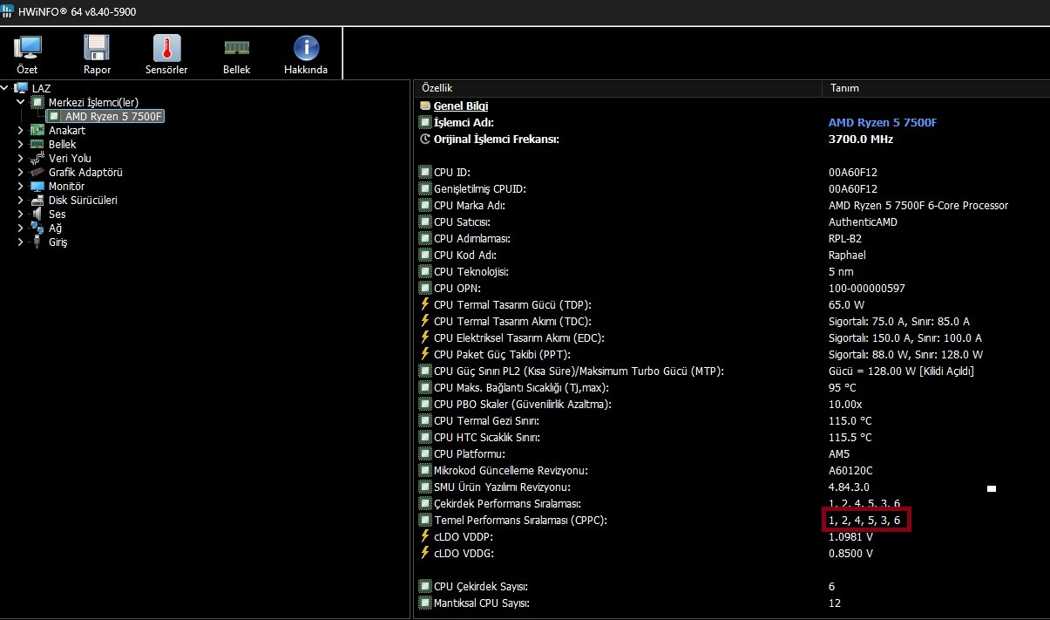Select the blue AMD Ryzen 5 7500F value

tap(883, 123)
